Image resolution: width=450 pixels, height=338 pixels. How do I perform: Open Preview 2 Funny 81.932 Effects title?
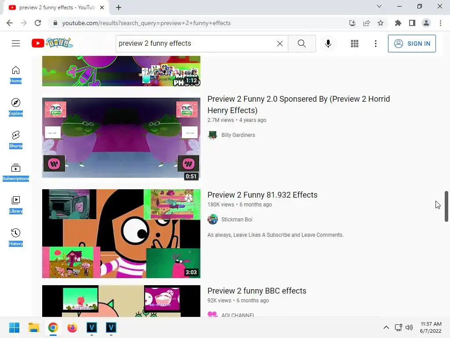262,195
